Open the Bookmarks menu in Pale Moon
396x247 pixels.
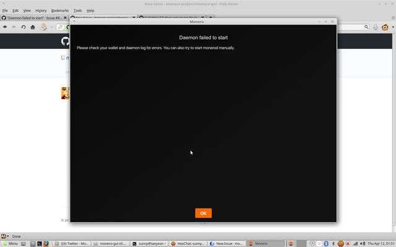pyautogui.click(x=60, y=10)
